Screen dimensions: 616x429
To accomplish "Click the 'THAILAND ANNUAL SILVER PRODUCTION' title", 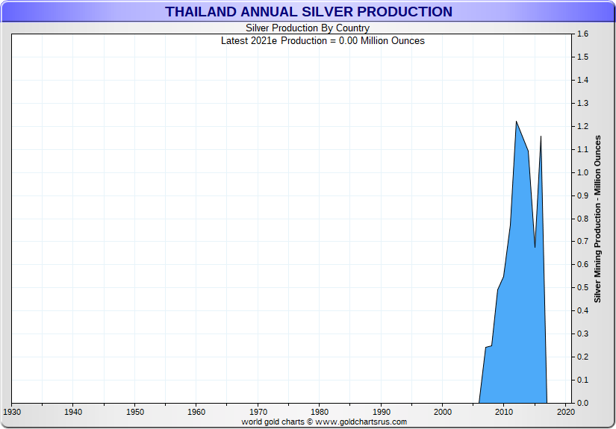I will [308, 12].
